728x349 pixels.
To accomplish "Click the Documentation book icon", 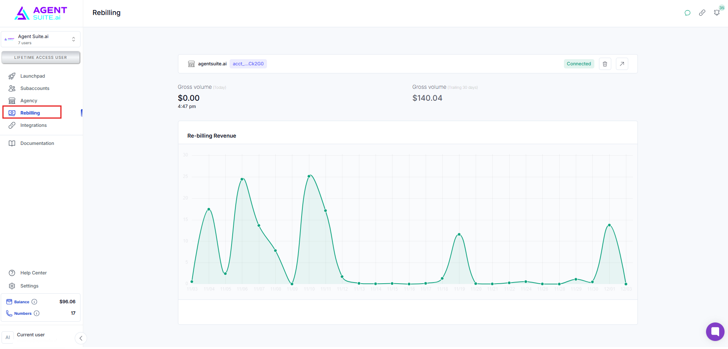I will [12, 143].
